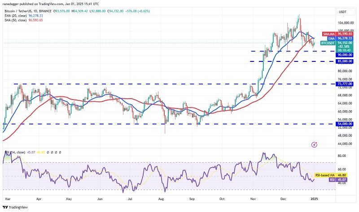Click the 85,000.00 price level label
The height and width of the screenshot is (212, 359).
(344, 61)
